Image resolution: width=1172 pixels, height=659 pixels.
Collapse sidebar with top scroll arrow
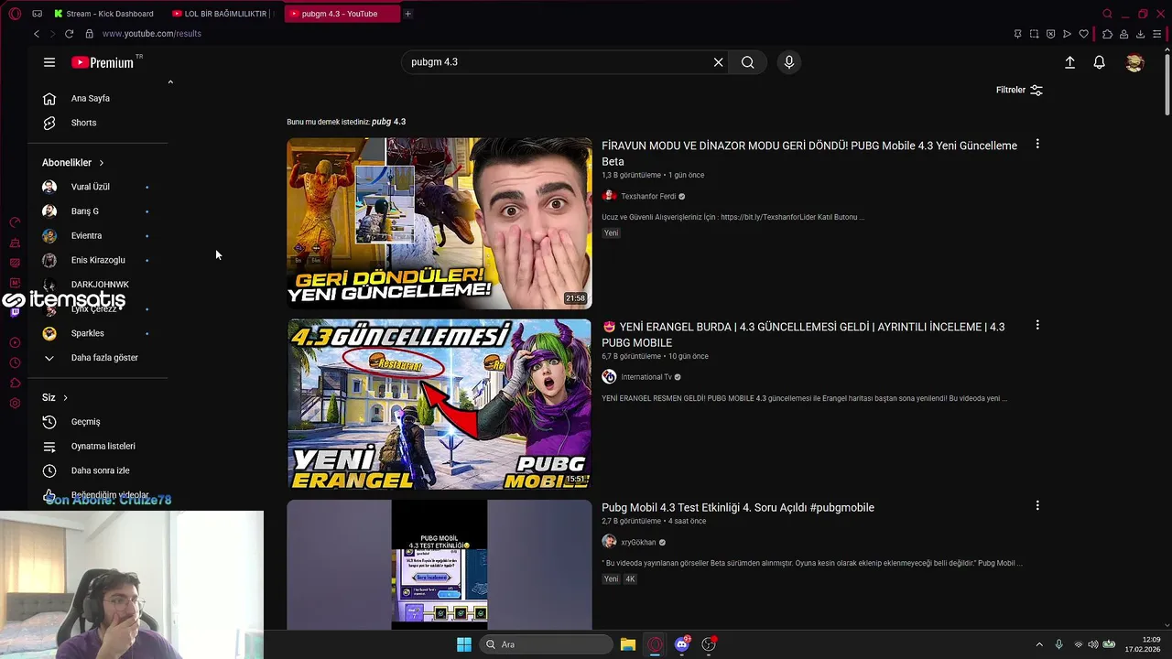click(x=170, y=82)
